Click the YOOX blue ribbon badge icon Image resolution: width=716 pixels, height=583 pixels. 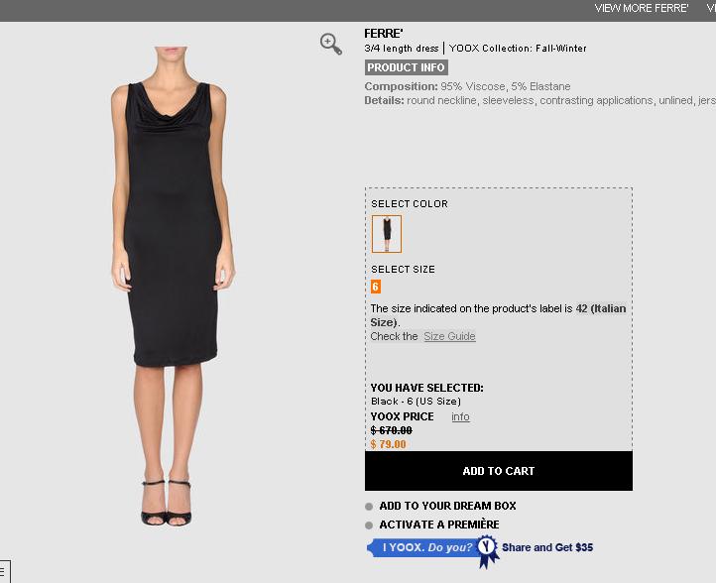[x=487, y=550]
